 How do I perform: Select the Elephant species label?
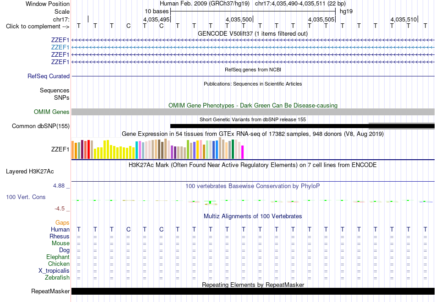[58, 257]
